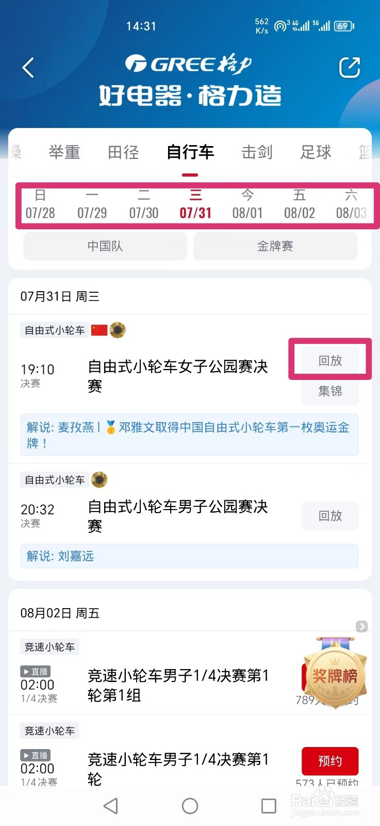Tap Android recent apps square
This screenshot has width=380, height=826.
(269, 805)
